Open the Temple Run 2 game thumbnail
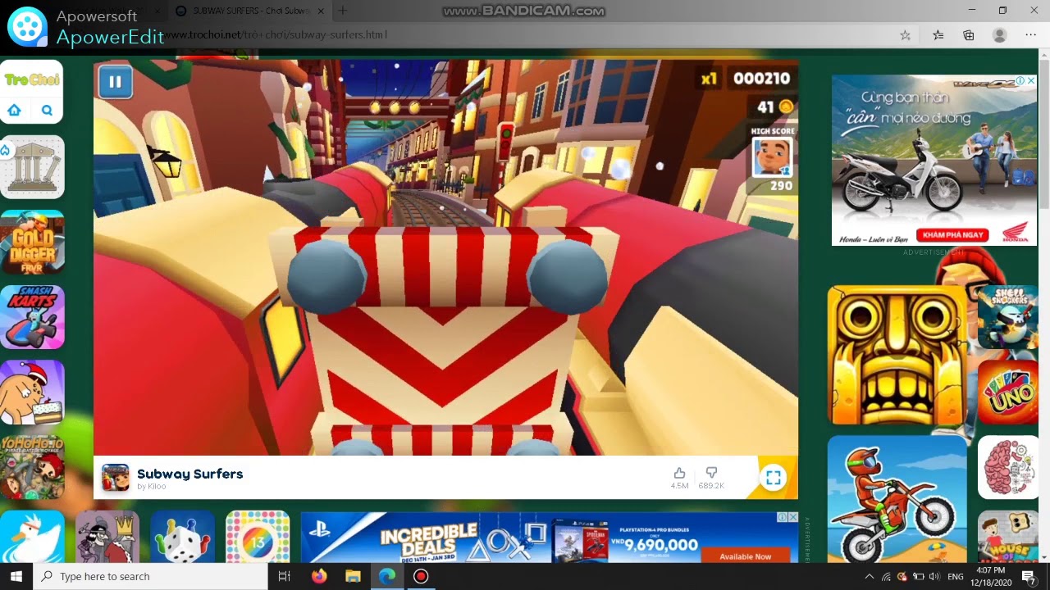The image size is (1050, 590). coord(897,356)
